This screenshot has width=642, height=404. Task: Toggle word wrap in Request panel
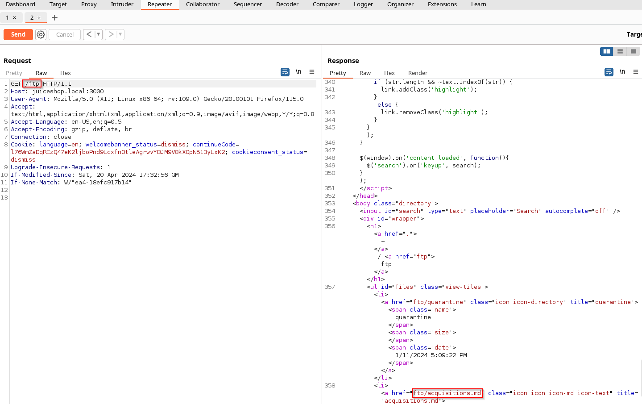285,72
